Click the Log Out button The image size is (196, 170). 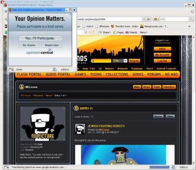point(162,61)
